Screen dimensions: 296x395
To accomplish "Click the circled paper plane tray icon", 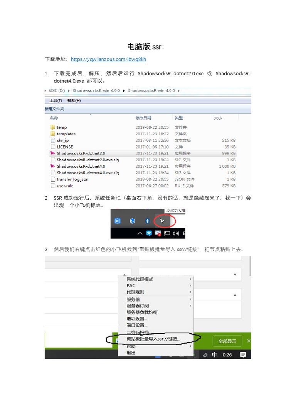I will (x=162, y=221).
